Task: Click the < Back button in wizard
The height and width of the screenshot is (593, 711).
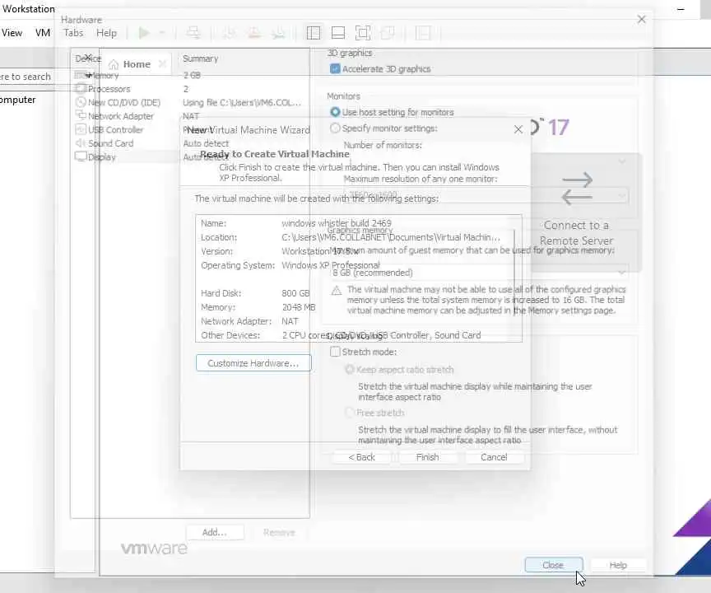Action: coord(361,457)
